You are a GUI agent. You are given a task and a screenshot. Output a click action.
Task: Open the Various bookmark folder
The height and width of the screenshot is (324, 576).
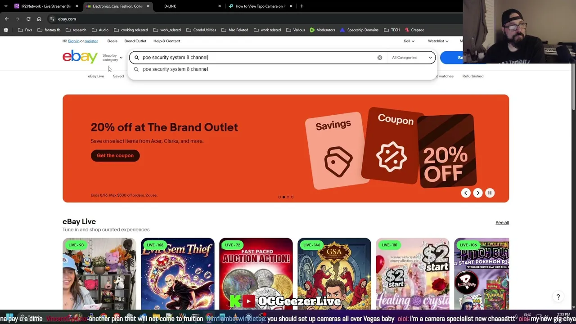coord(295,30)
